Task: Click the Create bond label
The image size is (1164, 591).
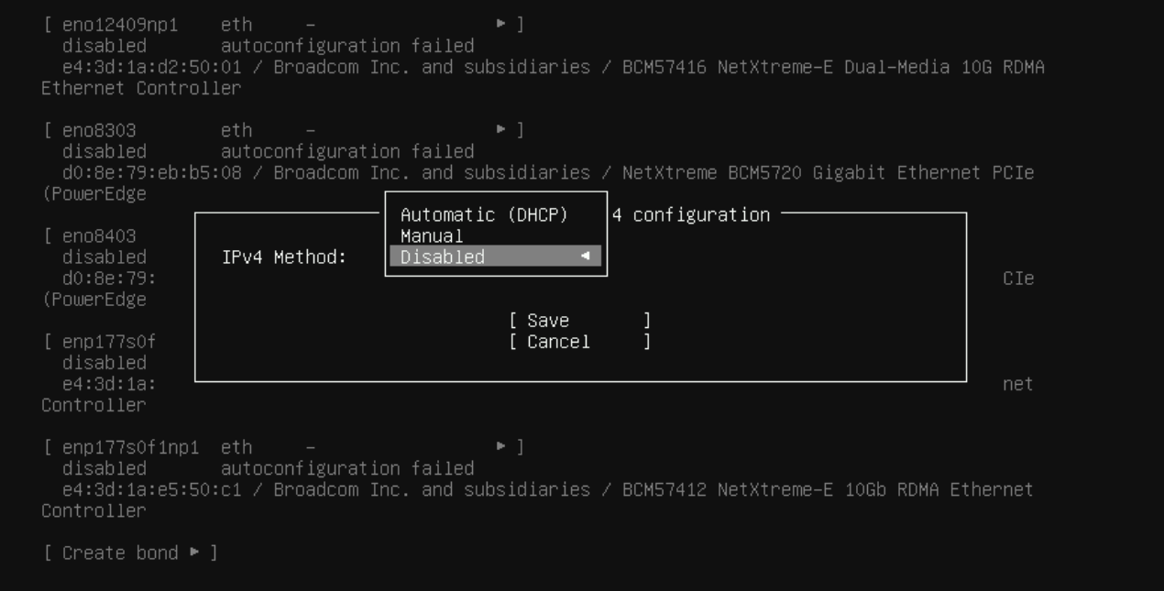Action: [120, 553]
